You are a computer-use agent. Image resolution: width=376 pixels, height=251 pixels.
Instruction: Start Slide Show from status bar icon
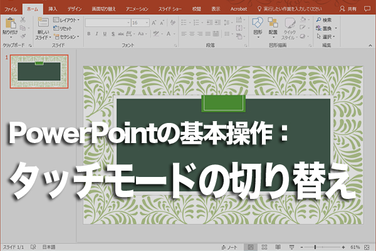click(x=291, y=247)
